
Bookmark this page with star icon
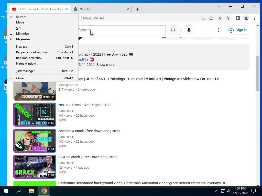(227, 18)
